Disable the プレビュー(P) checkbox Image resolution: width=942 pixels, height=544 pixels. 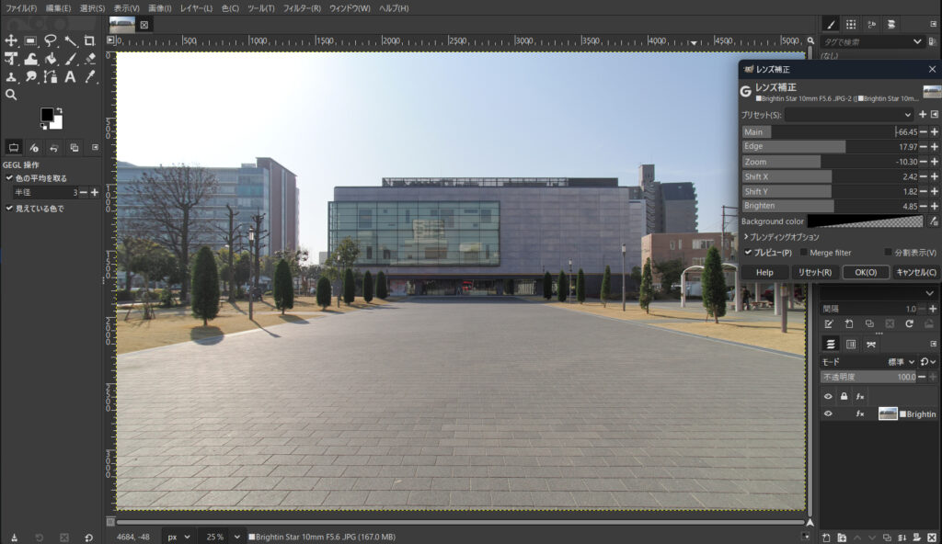(x=748, y=253)
